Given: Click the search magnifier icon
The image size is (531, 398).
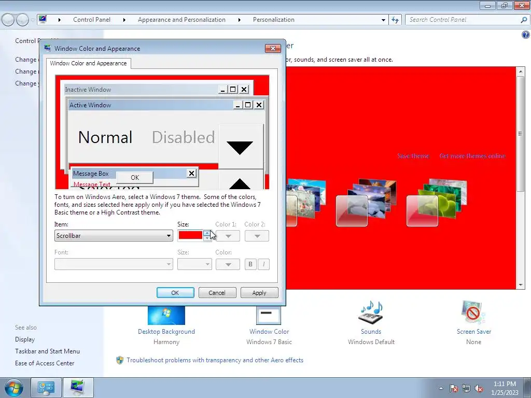Looking at the screenshot, I should 524,20.
